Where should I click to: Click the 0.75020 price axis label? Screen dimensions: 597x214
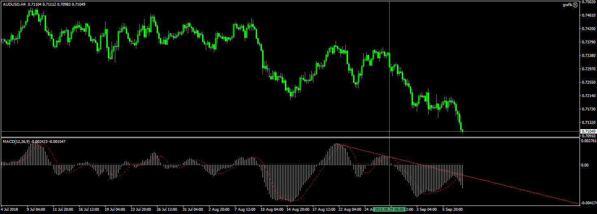pyautogui.click(x=588, y=2)
